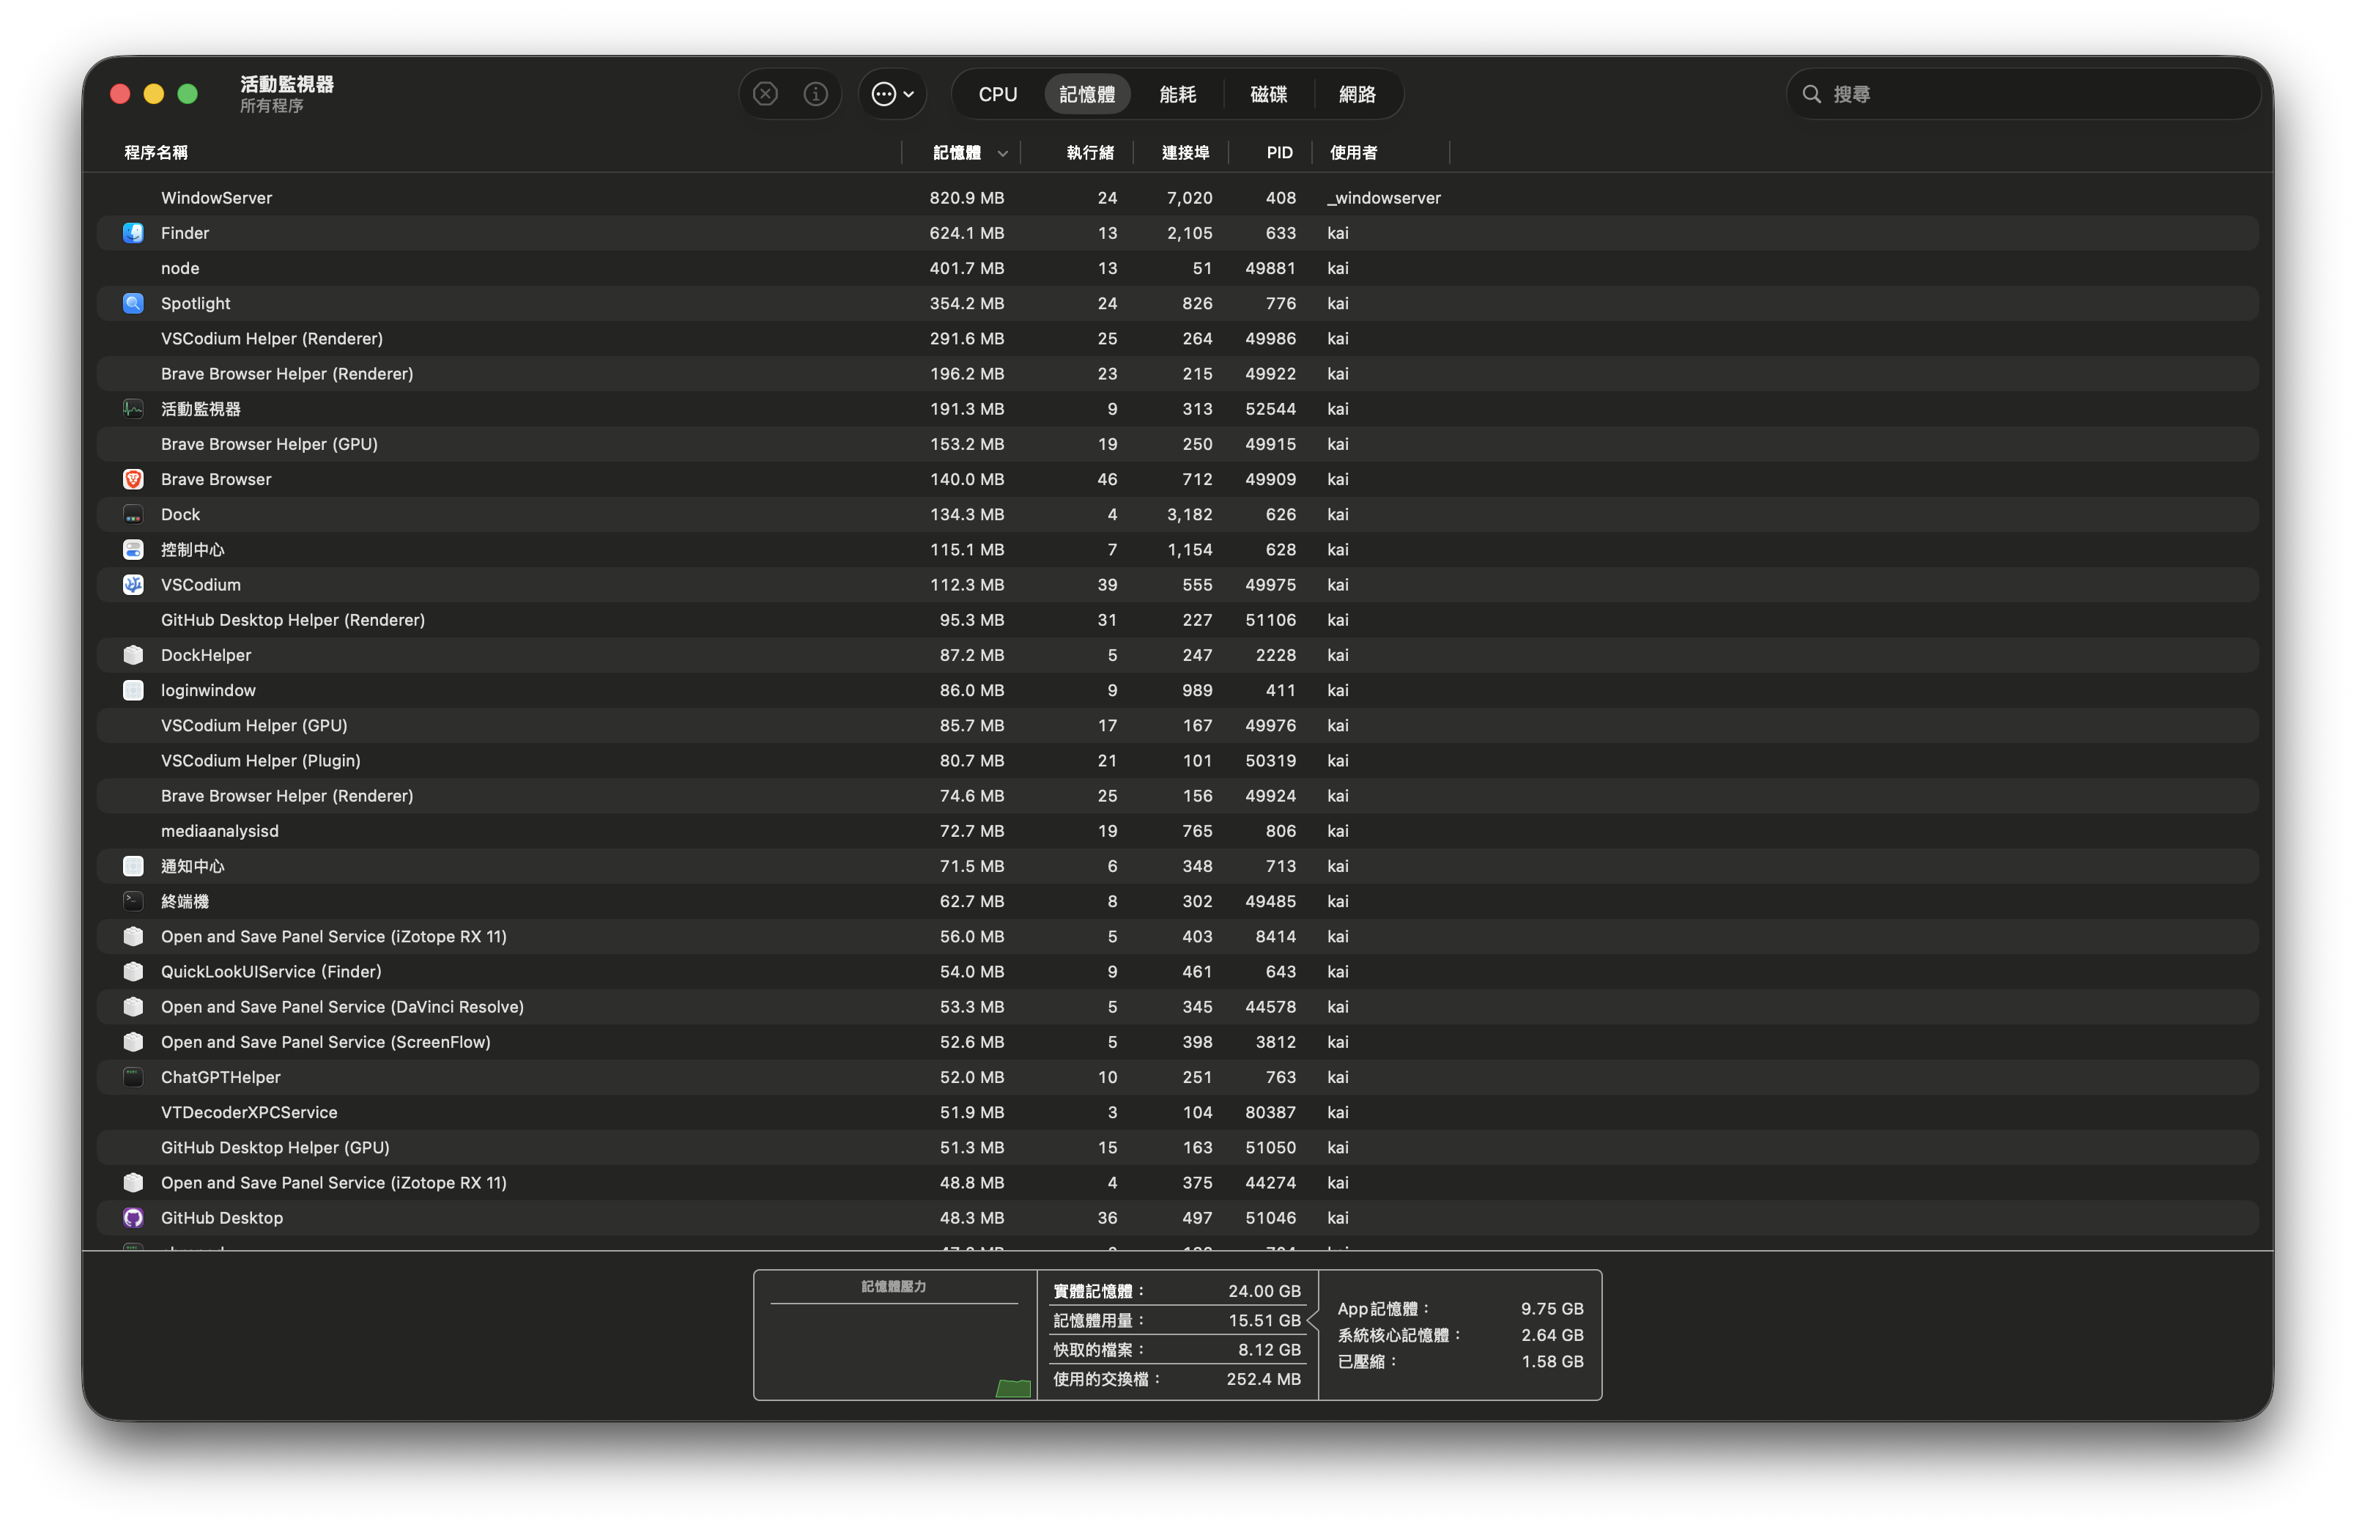
Task: Click the force-quit (X) toolbar button
Action: 764,93
